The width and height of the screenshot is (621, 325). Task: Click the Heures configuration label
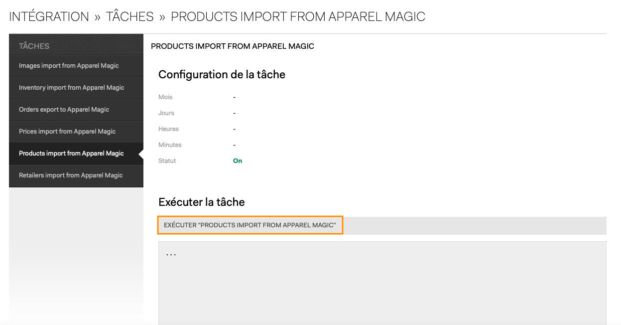(x=168, y=129)
